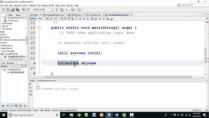Screen dimensions: 209x118
Task: Click the Debug Project icon
Action: pyautogui.click(x=73, y=10)
